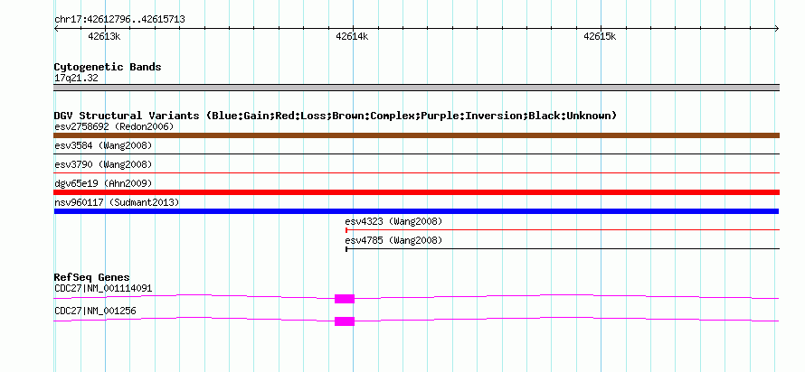Open the CDC27|NM_001114091 transcript label
Screen dimensions: 805x372
[103, 288]
